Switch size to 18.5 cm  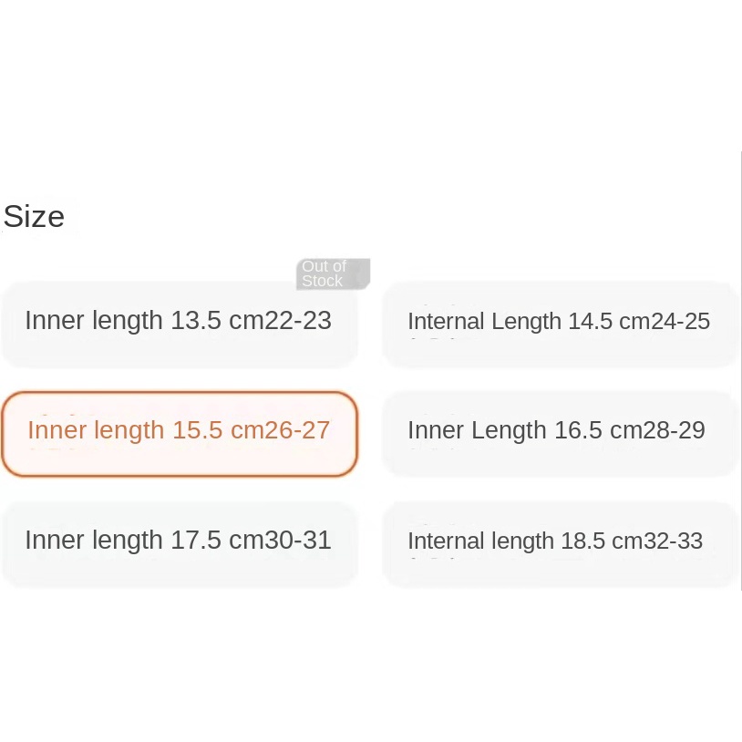(559, 541)
